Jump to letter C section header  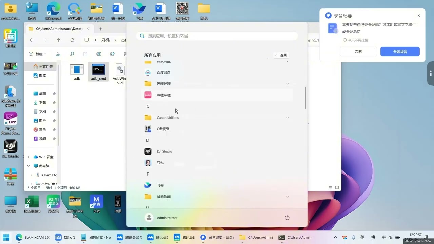tap(148, 106)
